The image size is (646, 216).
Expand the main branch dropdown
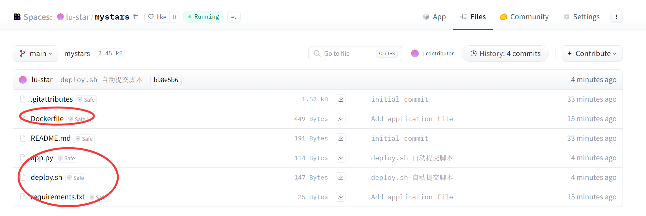[x=36, y=53]
